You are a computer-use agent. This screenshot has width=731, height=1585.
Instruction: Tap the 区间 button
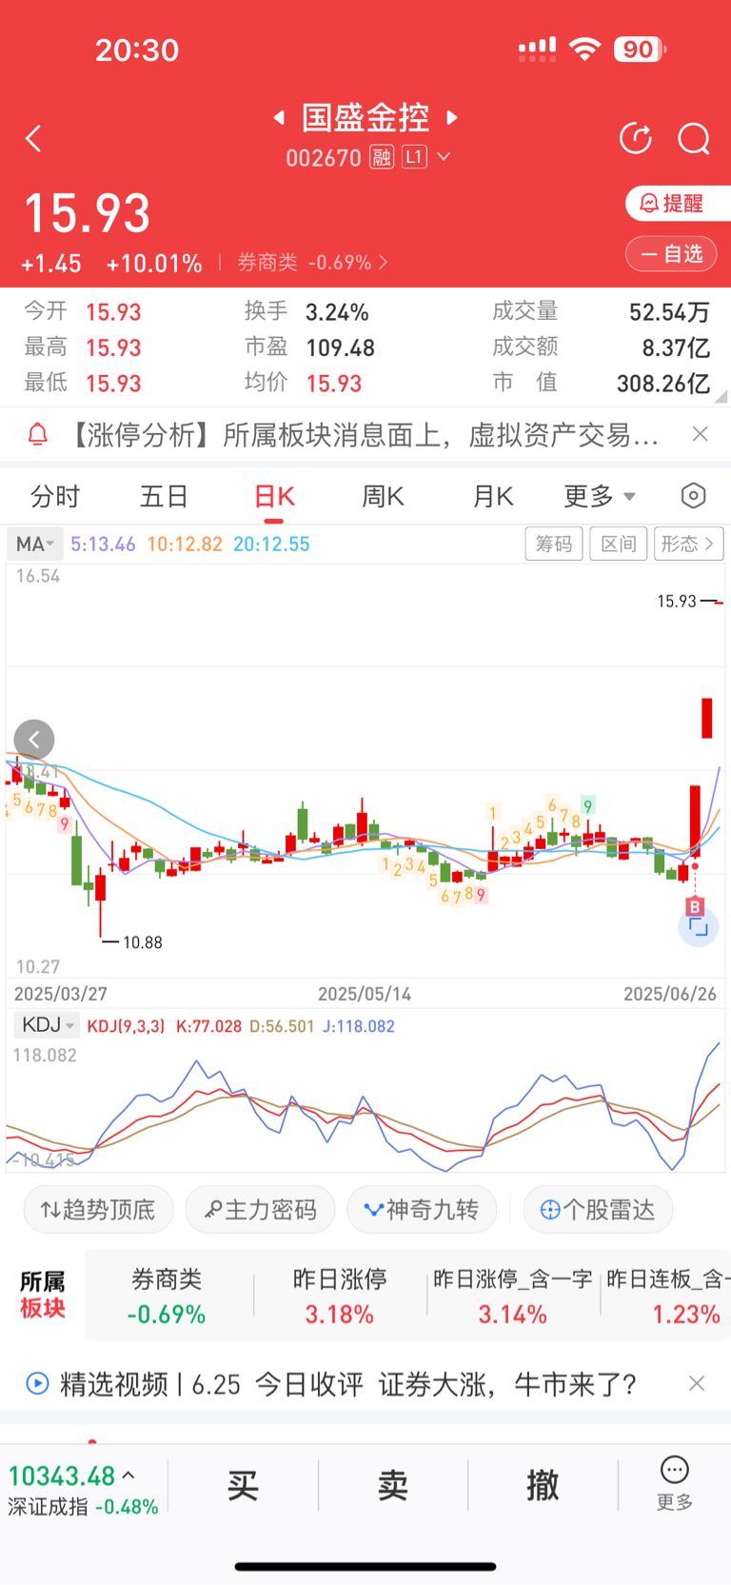pyautogui.click(x=619, y=544)
